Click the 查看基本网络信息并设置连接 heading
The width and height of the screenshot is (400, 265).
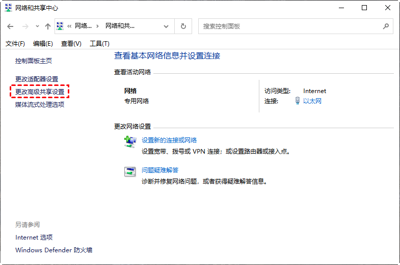tap(167, 56)
